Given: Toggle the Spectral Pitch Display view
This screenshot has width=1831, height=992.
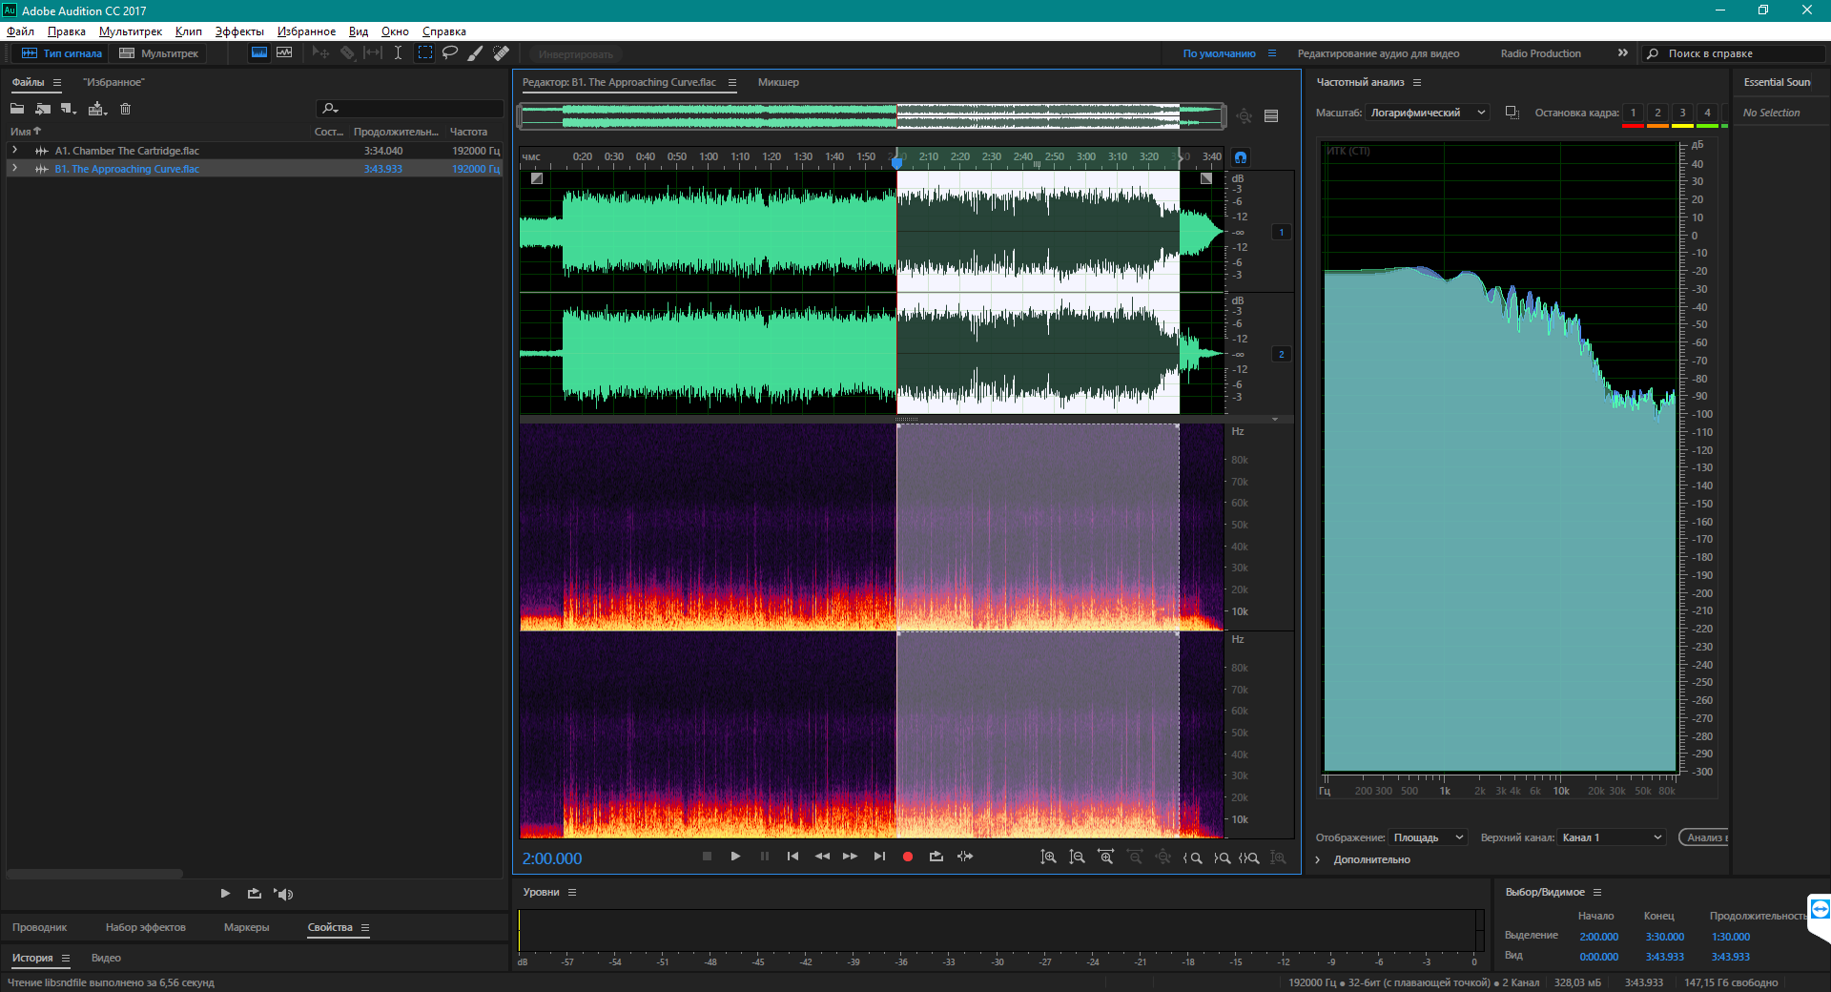Looking at the screenshot, I should pos(284,53).
